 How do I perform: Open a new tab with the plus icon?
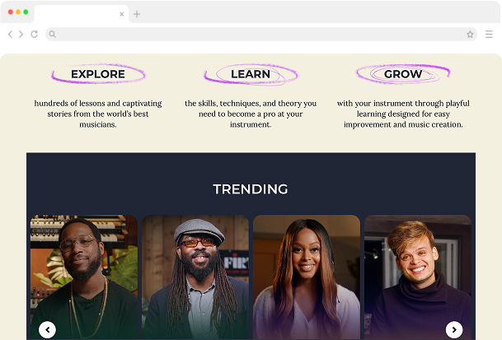point(137,14)
